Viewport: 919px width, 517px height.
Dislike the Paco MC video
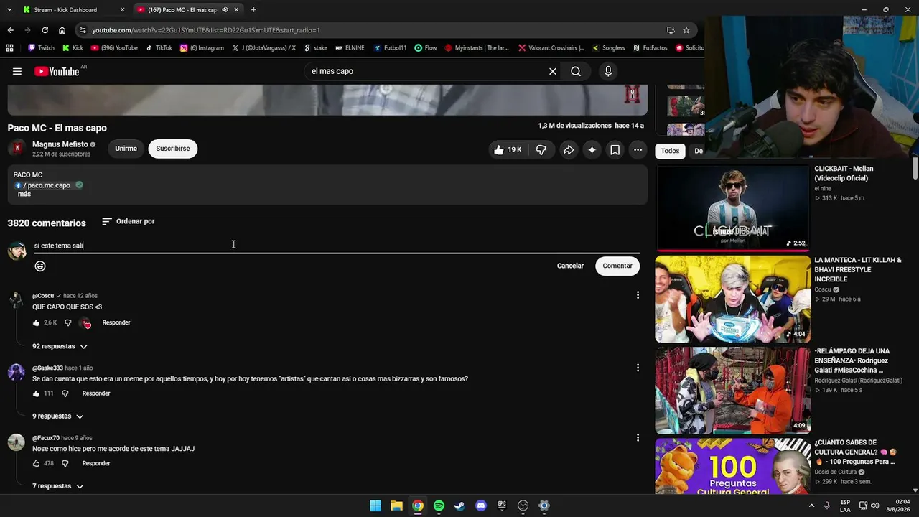click(x=541, y=149)
